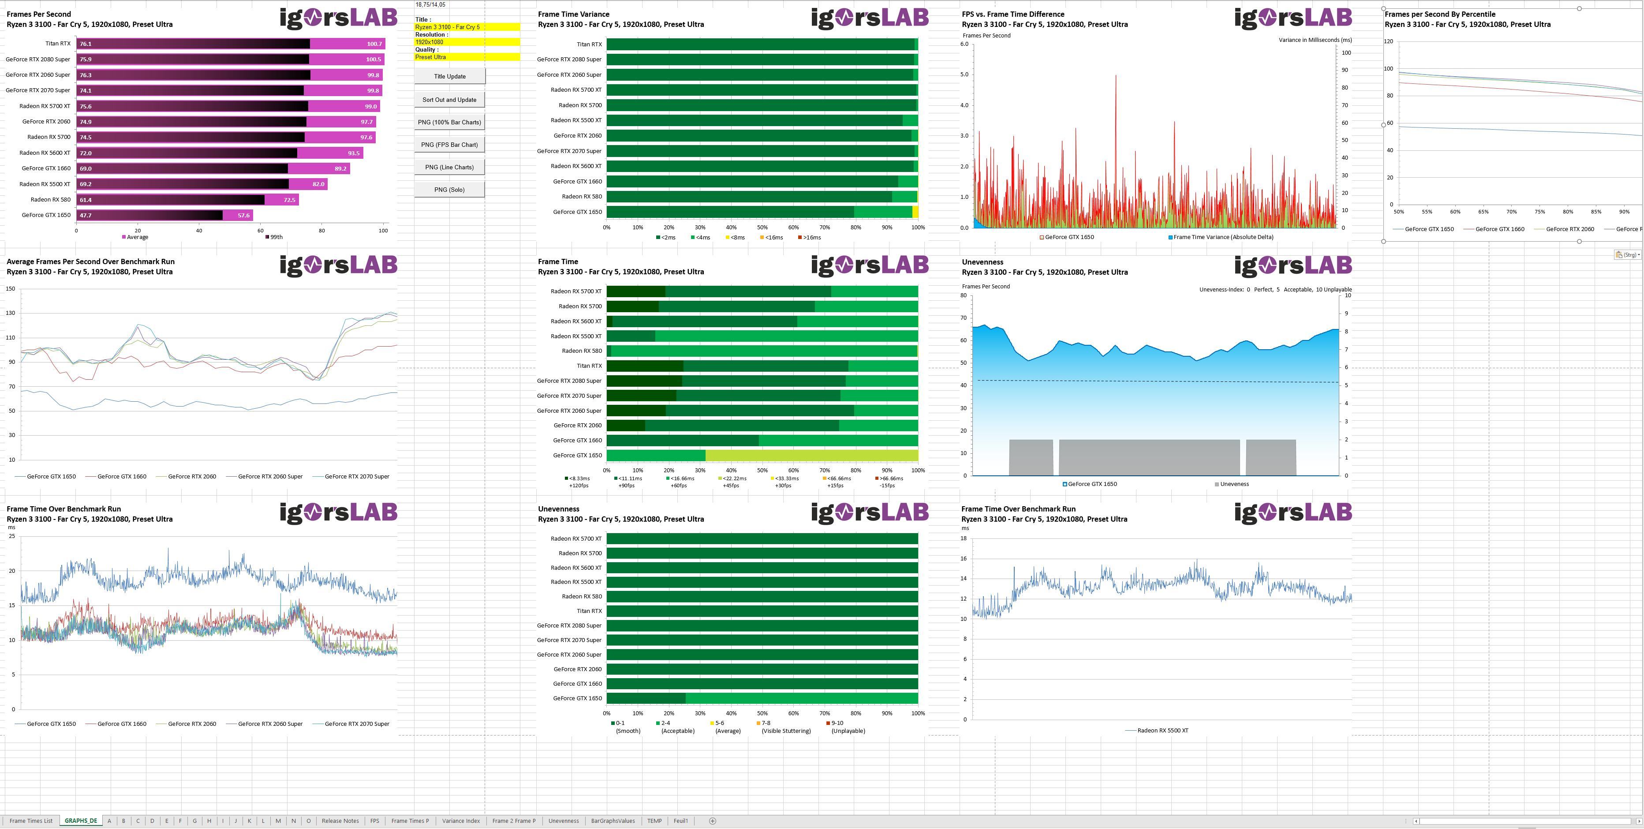The height and width of the screenshot is (829, 1644).
Task: Click the PNG (100% Bar Charts) button
Action: click(449, 122)
